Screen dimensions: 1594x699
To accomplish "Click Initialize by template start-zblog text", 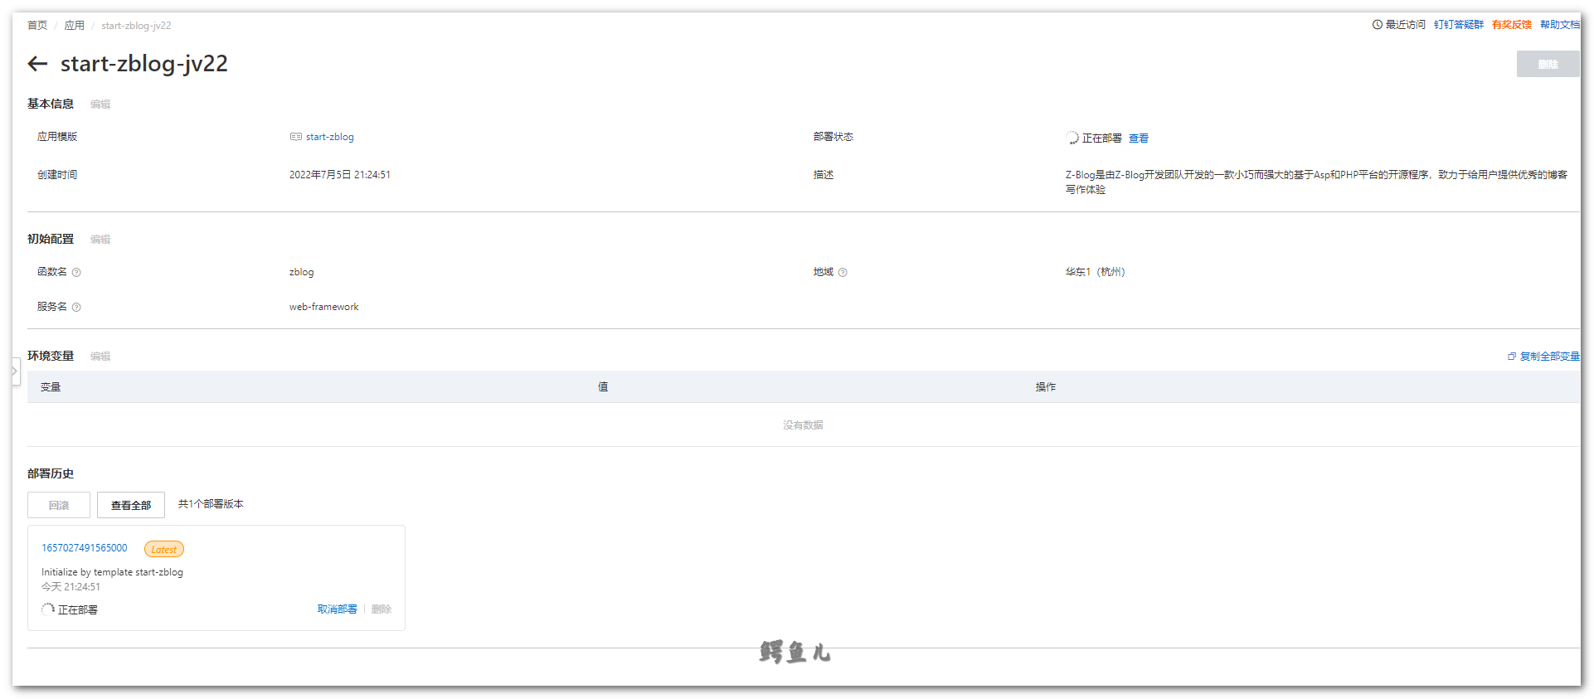I will point(112,572).
